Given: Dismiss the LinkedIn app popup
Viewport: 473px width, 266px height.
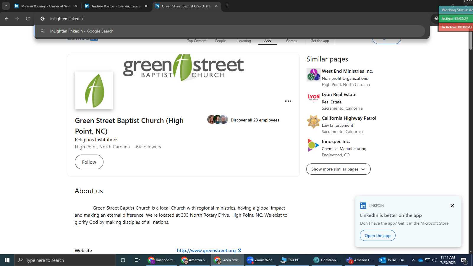Looking at the screenshot, I should [x=452, y=206].
